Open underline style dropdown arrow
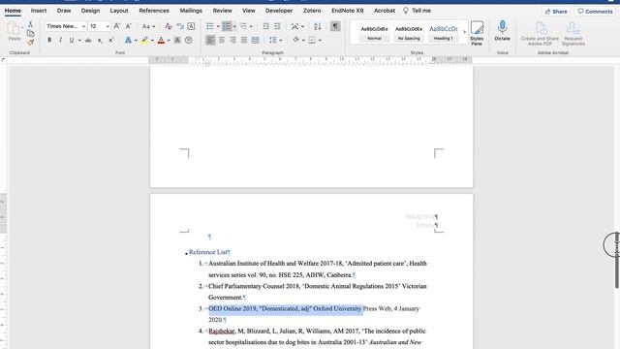This screenshot has width=620, height=349. (x=79, y=40)
